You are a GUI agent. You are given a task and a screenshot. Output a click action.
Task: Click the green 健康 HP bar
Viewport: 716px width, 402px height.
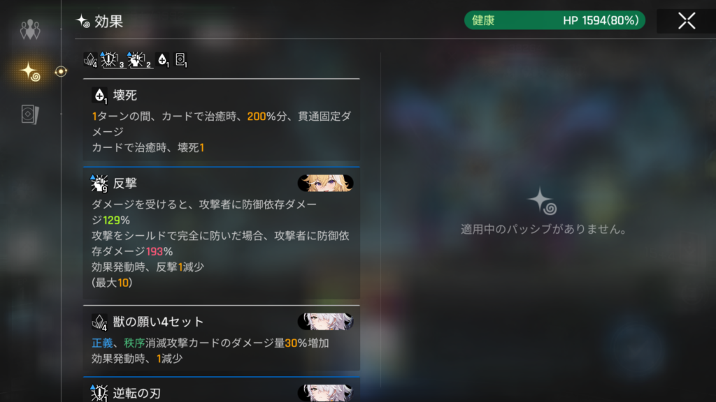click(554, 20)
